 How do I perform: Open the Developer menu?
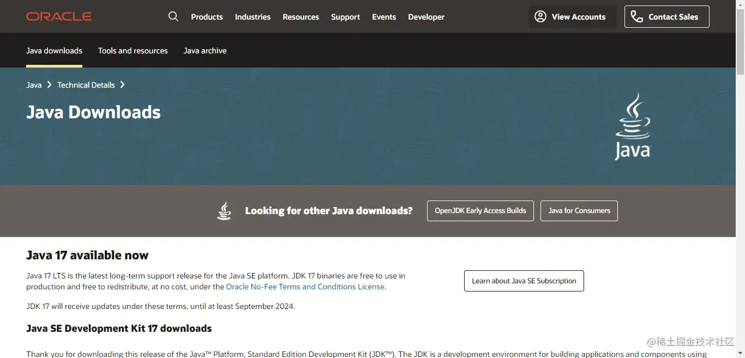pos(426,17)
